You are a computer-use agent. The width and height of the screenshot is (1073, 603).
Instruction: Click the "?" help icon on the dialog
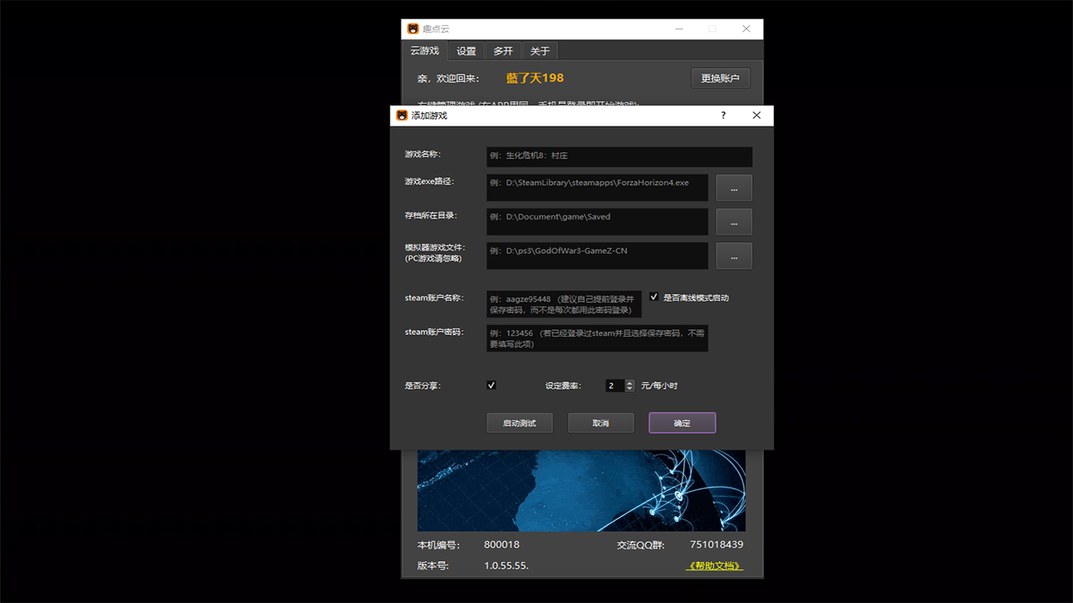coord(723,116)
